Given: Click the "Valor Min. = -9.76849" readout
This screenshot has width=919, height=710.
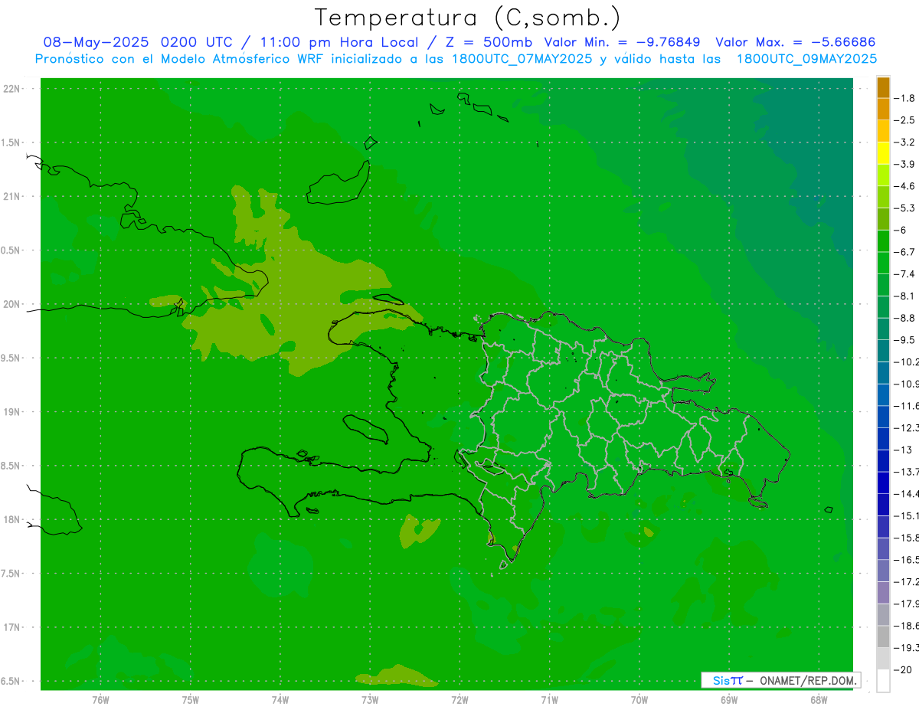Looking at the screenshot, I should point(622,42).
